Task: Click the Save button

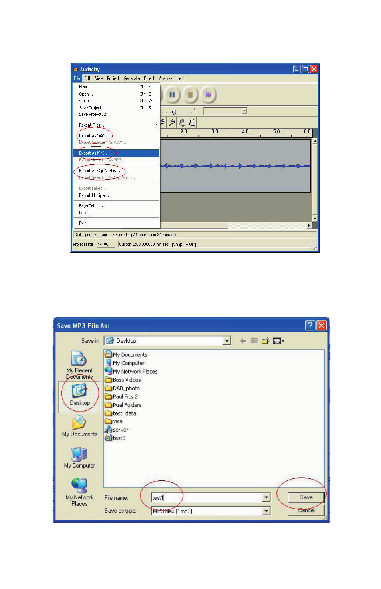Action: 306,497
